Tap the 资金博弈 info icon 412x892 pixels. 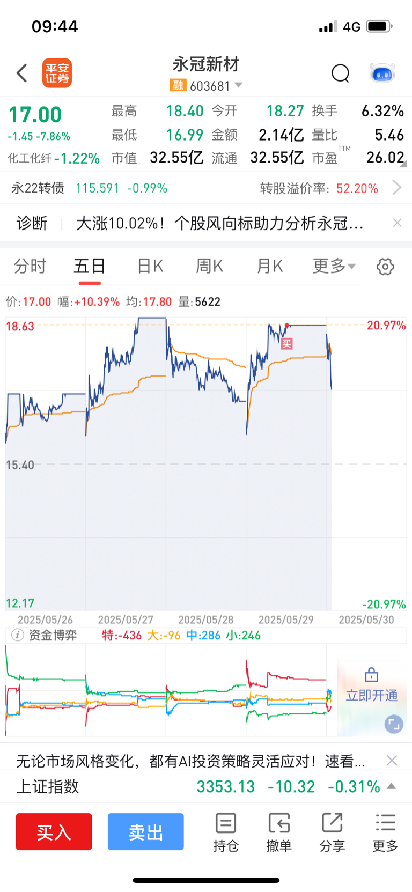click(17, 635)
